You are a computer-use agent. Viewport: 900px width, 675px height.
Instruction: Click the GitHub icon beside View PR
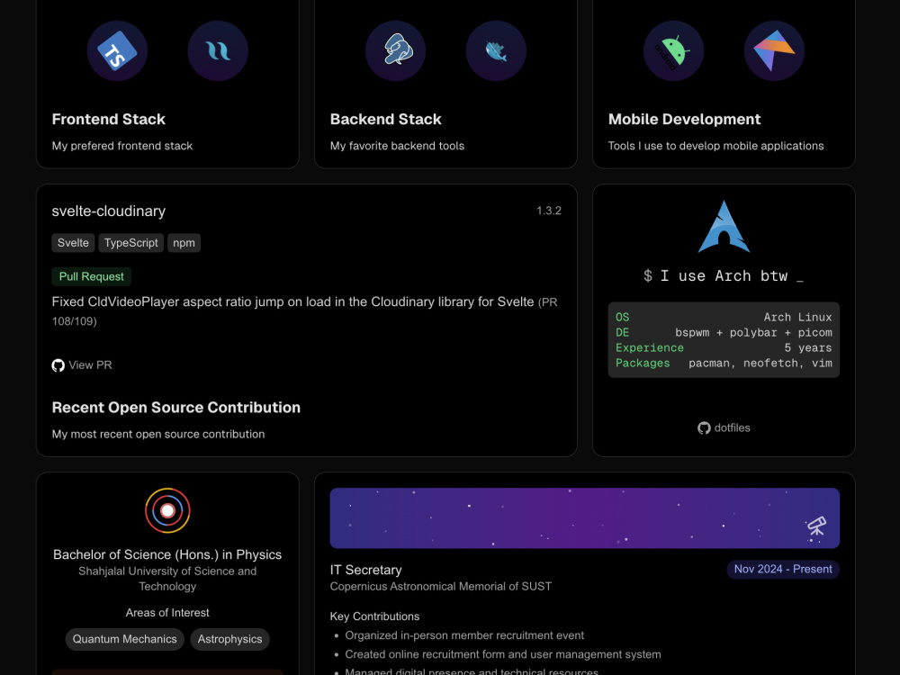58,364
